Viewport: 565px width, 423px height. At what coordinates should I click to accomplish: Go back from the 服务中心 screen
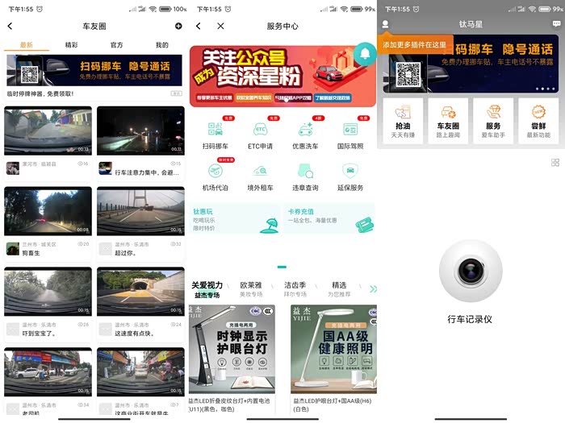(x=199, y=26)
